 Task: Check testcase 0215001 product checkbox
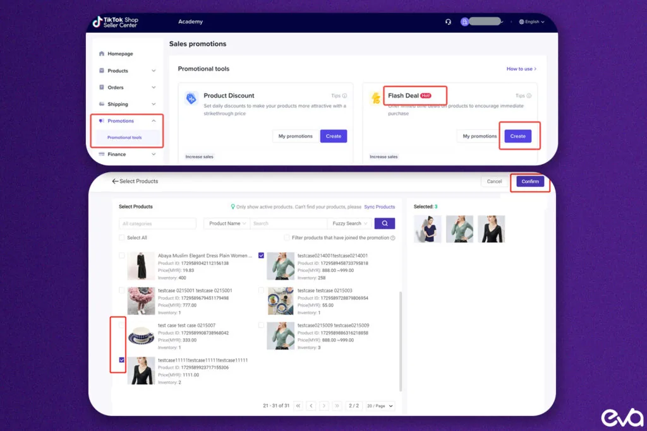pos(122,290)
